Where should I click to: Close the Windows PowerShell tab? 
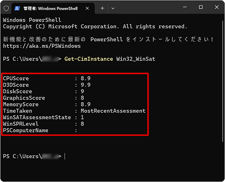point(87,8)
